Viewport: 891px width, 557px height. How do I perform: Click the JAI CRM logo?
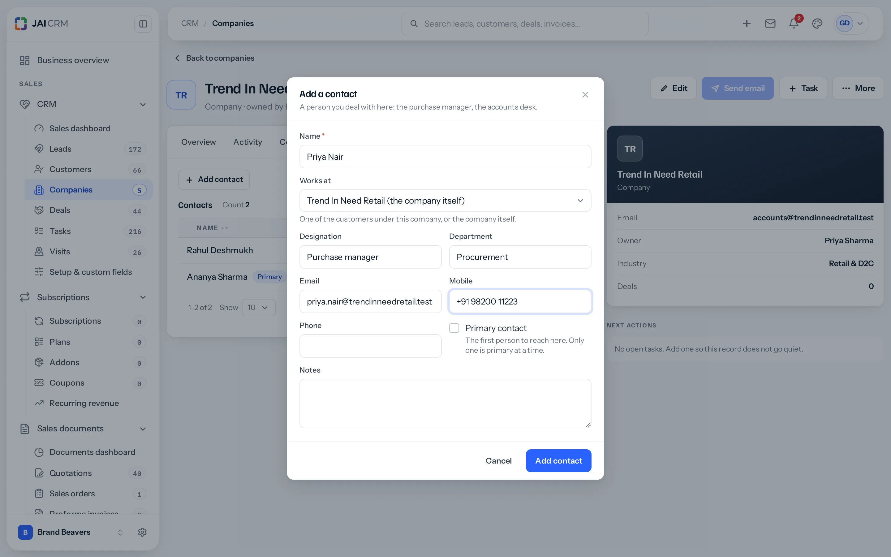tap(41, 24)
